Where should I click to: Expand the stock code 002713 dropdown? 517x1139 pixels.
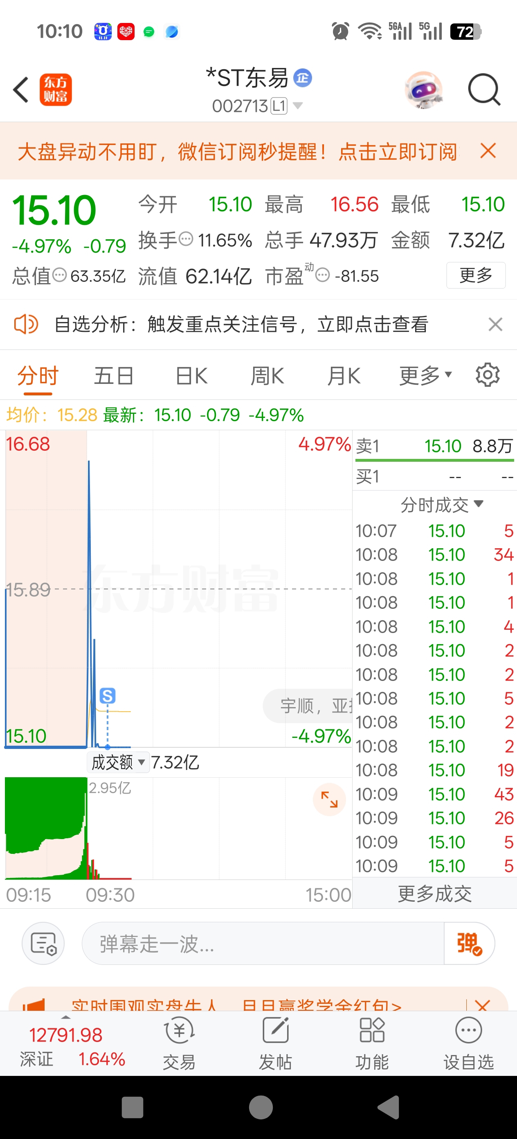coord(298,106)
